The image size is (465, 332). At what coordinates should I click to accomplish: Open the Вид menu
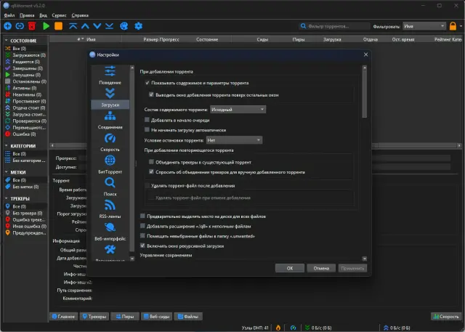(43, 15)
